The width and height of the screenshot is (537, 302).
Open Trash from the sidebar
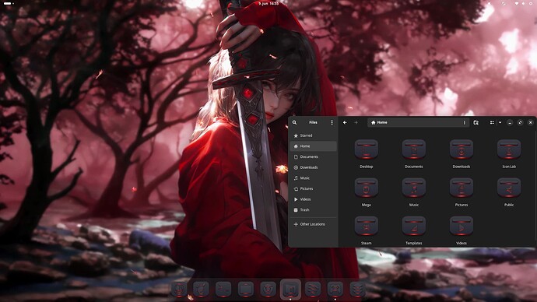pyautogui.click(x=314, y=210)
